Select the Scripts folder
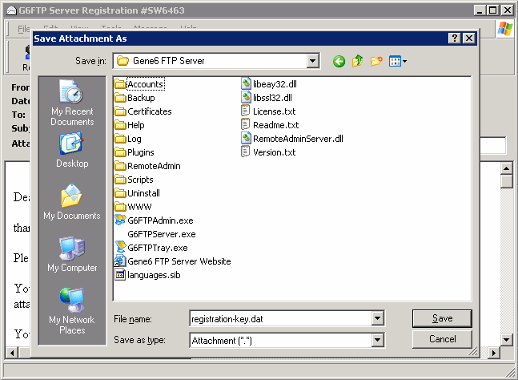This screenshot has height=380, width=518. pos(134,180)
